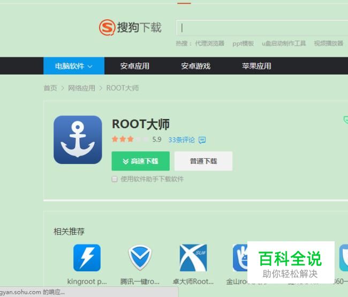Viewport: 348px width, 297px height.
Task: Open the 金山root hand icon
Action: [240, 258]
